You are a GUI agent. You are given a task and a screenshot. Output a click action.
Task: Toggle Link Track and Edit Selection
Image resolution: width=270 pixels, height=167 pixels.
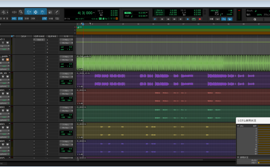pyautogui.click(x=27, y=19)
